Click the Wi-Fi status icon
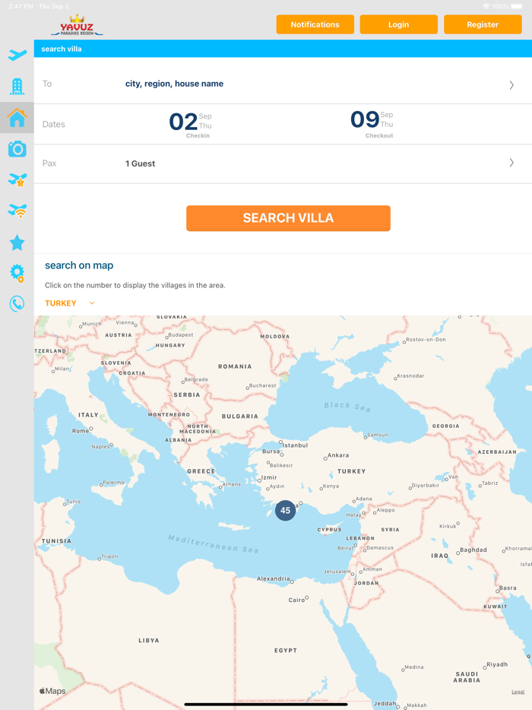532x710 pixels. pyautogui.click(x=486, y=6)
